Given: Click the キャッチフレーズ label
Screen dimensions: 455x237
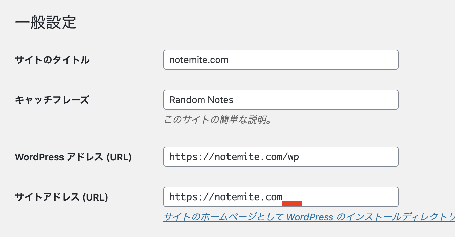Looking at the screenshot, I should pyautogui.click(x=52, y=100).
